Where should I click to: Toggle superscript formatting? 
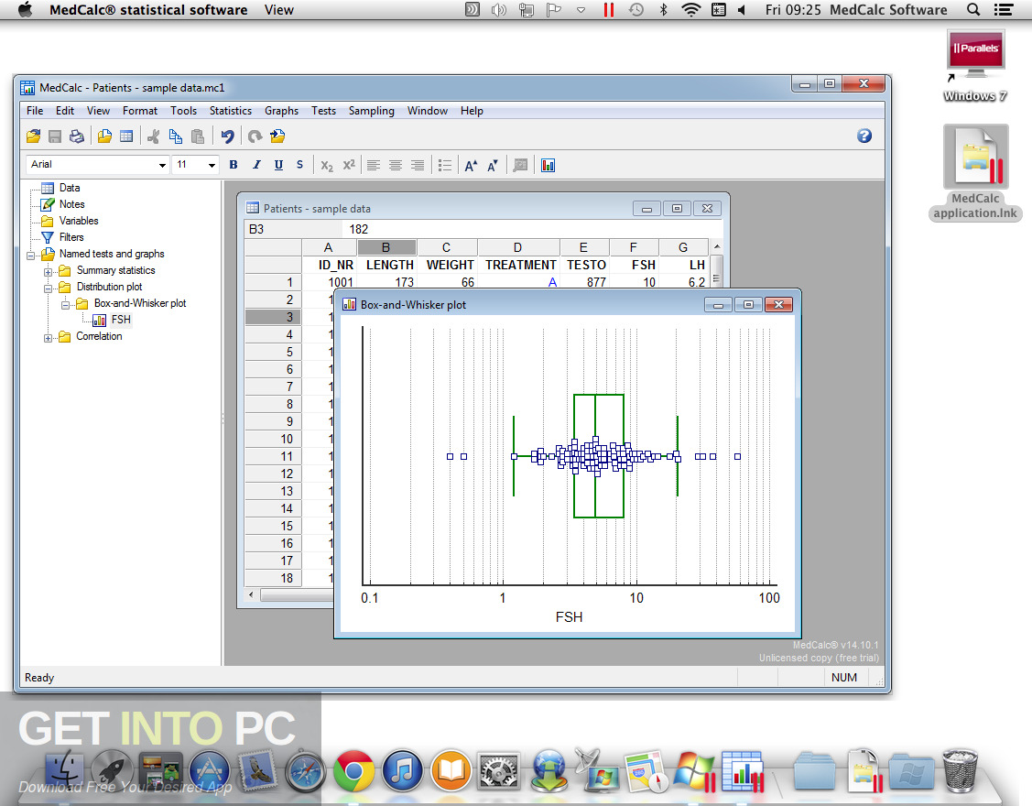point(349,165)
